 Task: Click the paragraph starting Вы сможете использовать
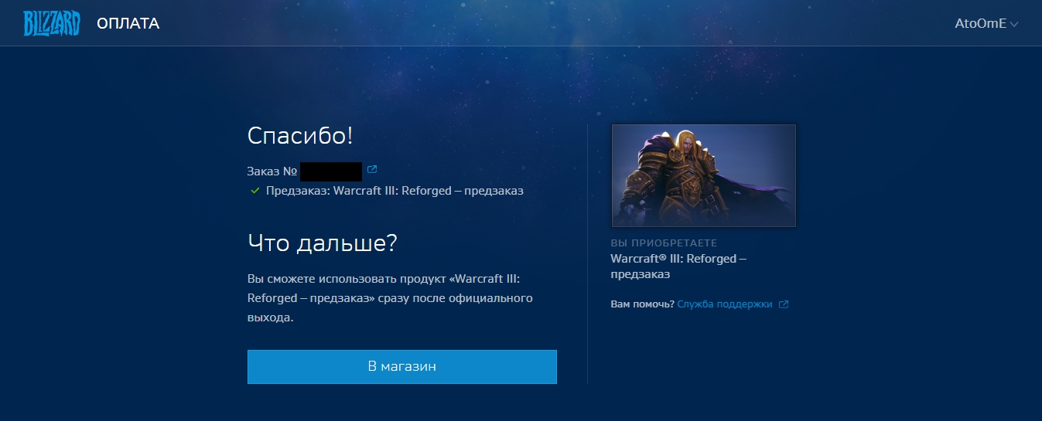pos(390,298)
